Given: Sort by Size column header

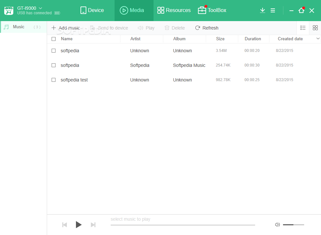Looking at the screenshot, I should pyautogui.click(x=220, y=39).
